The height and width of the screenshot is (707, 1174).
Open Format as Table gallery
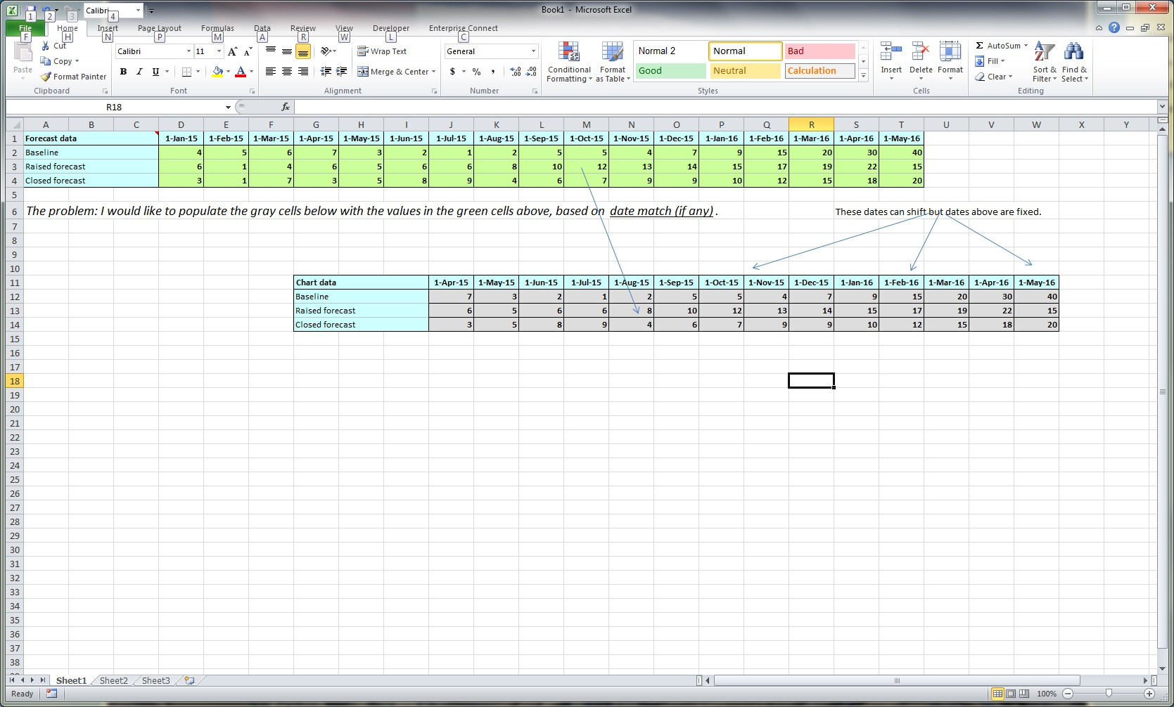click(x=613, y=62)
